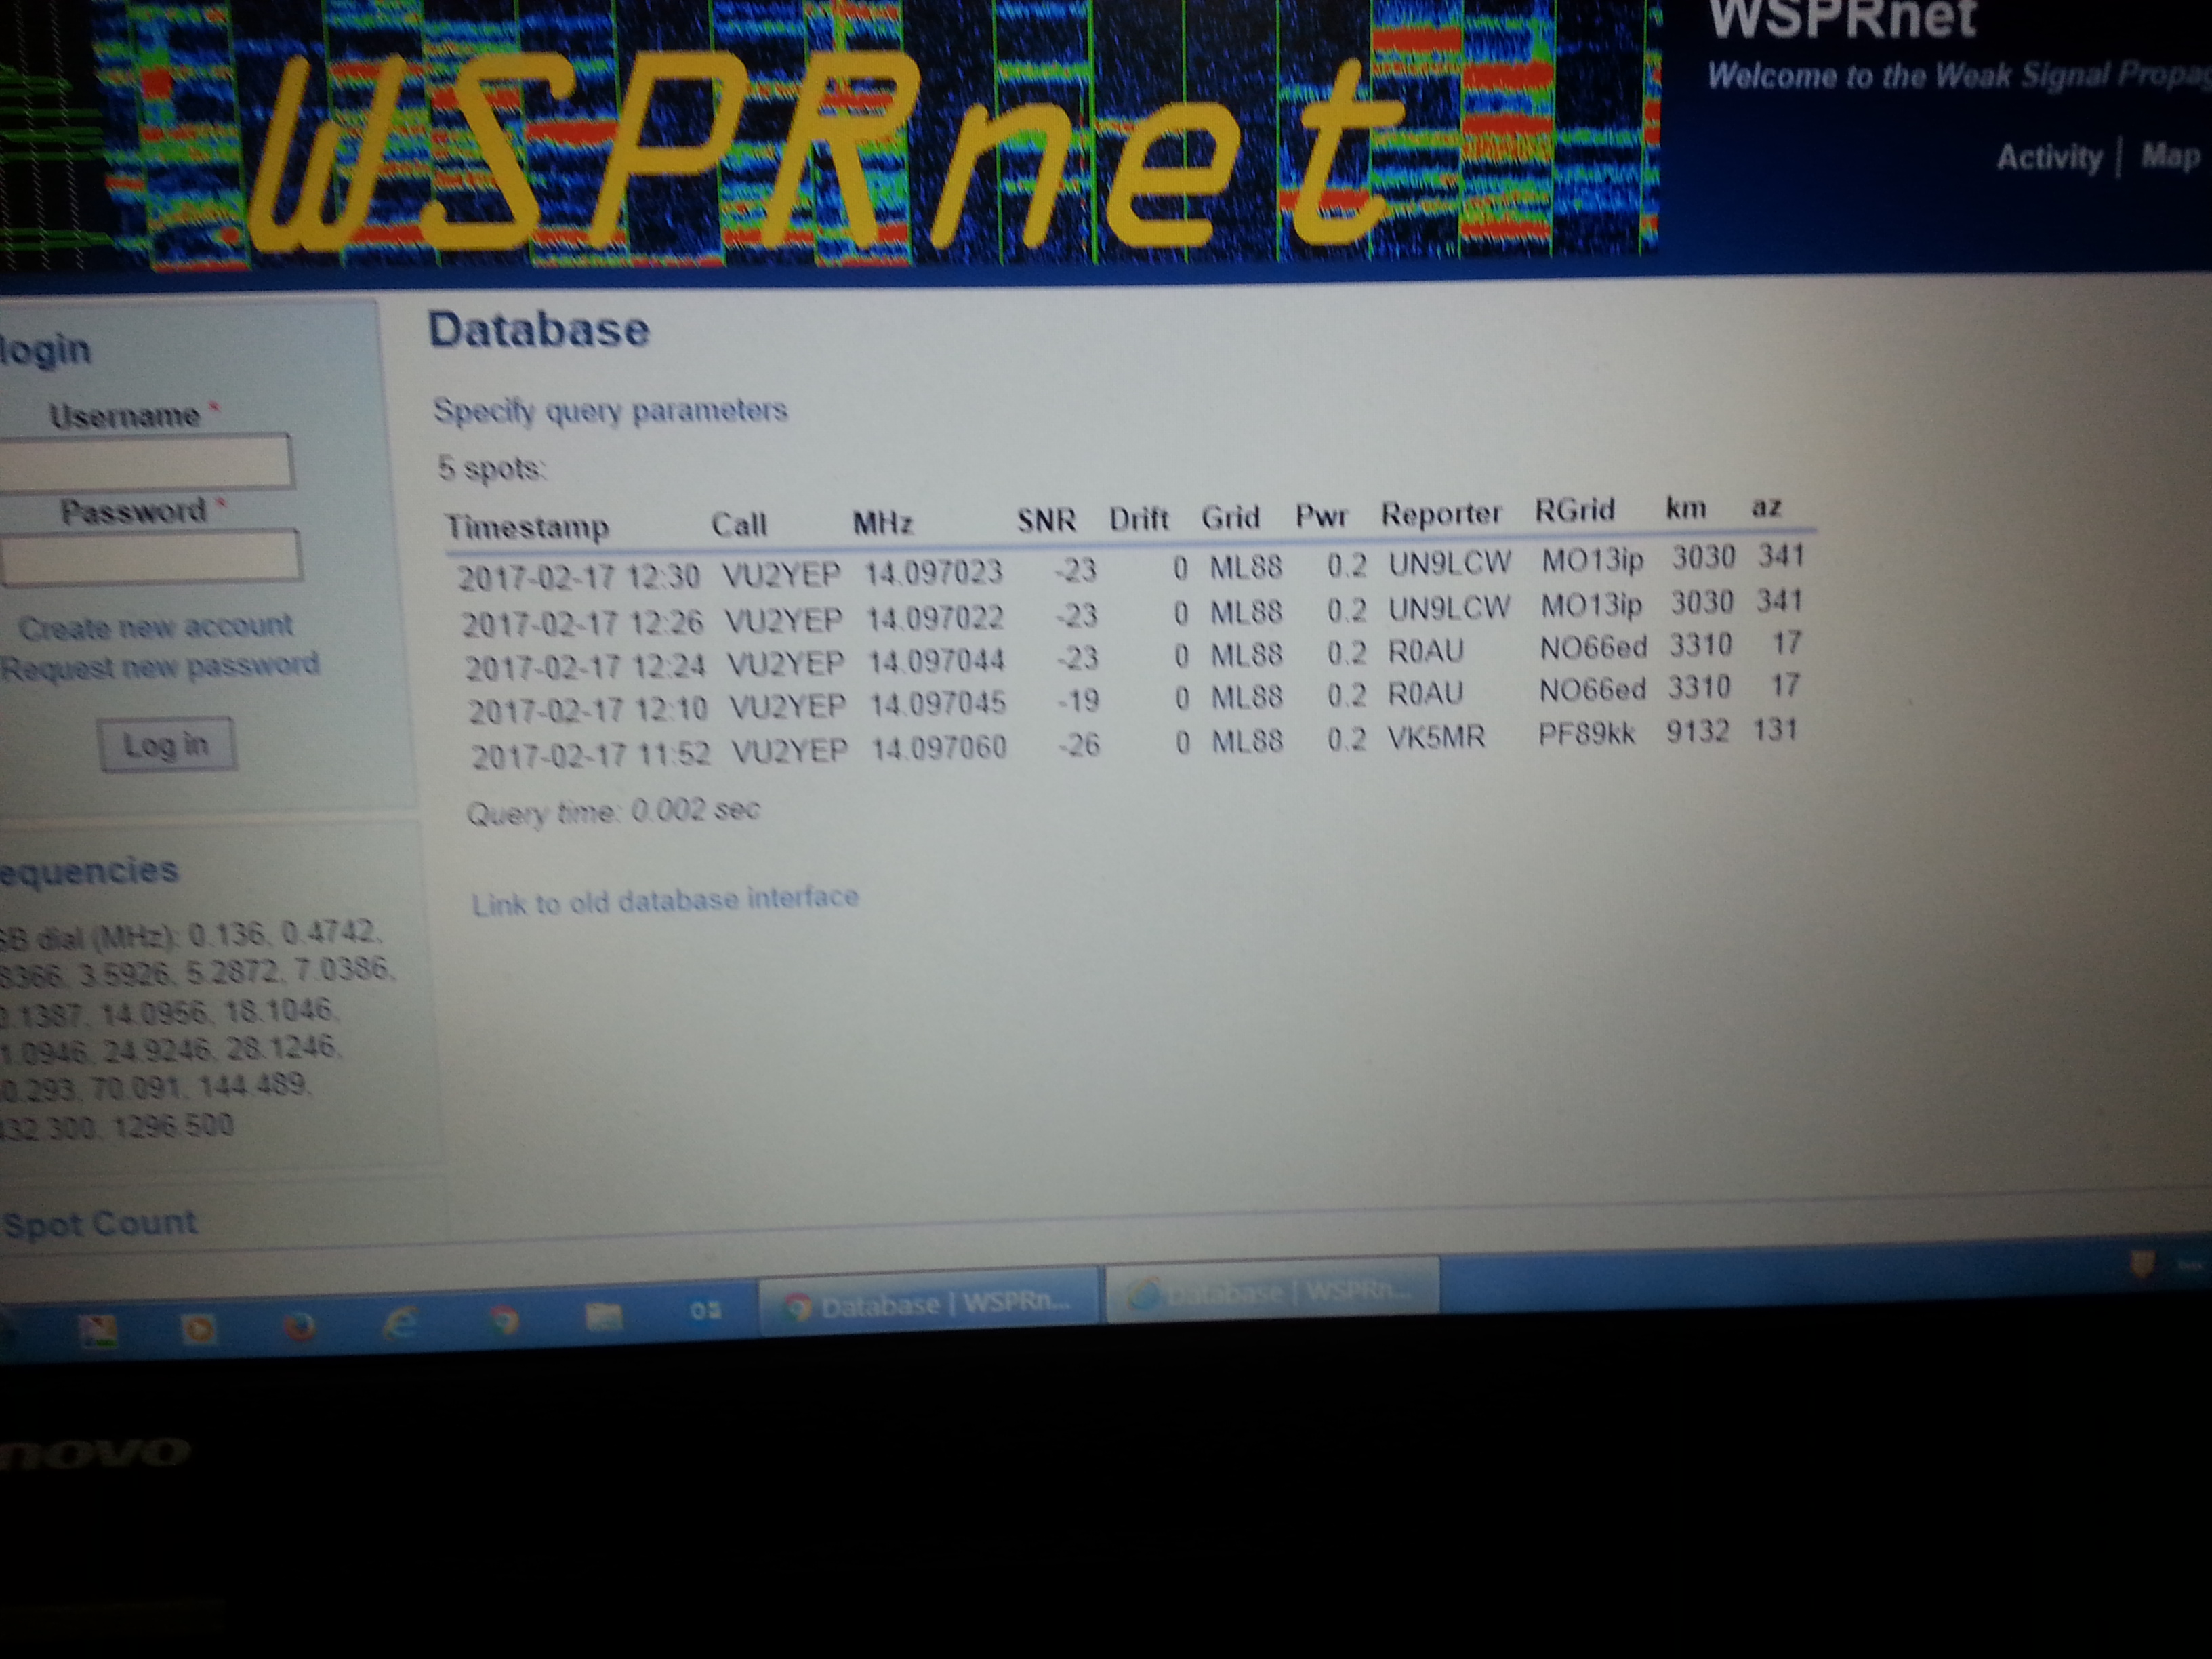The image size is (2212, 1659).
Task: Click the Drift column header
Action: (x=1138, y=519)
